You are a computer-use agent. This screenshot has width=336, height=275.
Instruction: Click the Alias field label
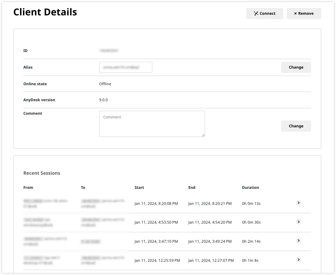28,67
